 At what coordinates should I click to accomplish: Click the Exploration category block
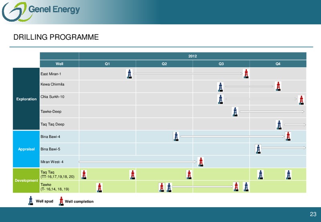tap(26, 99)
